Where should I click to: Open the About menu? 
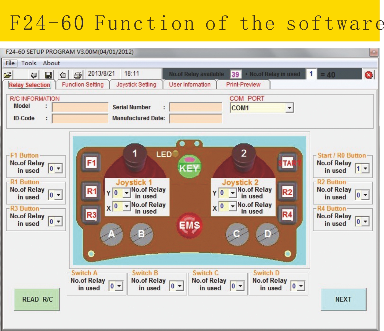point(51,63)
